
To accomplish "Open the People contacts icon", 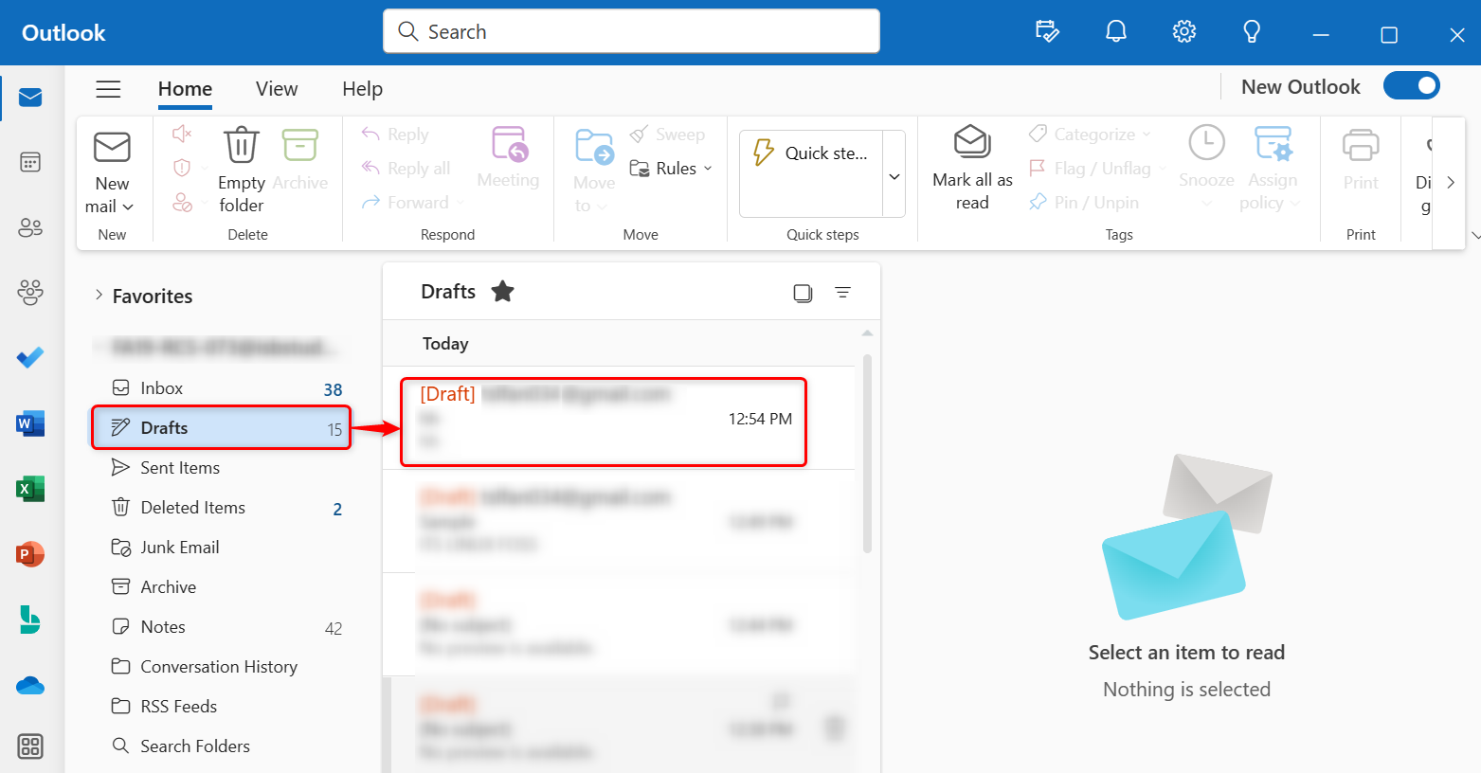I will [x=30, y=227].
